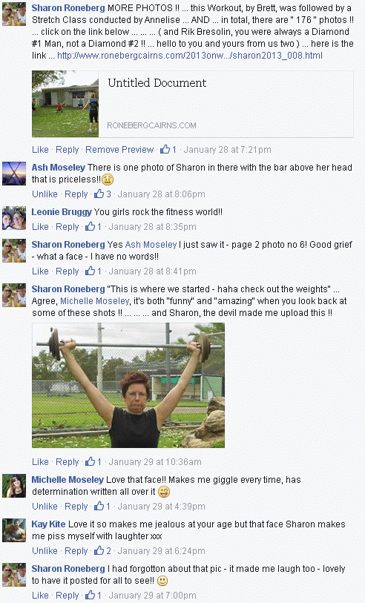Click thumbs-up icon on Michelle Moseley's comment
Image resolution: width=365 pixels, height=603 pixels.
coord(99,506)
